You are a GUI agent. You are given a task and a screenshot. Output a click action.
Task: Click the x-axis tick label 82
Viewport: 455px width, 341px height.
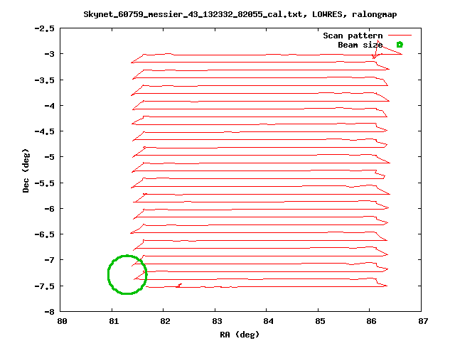[165, 321]
